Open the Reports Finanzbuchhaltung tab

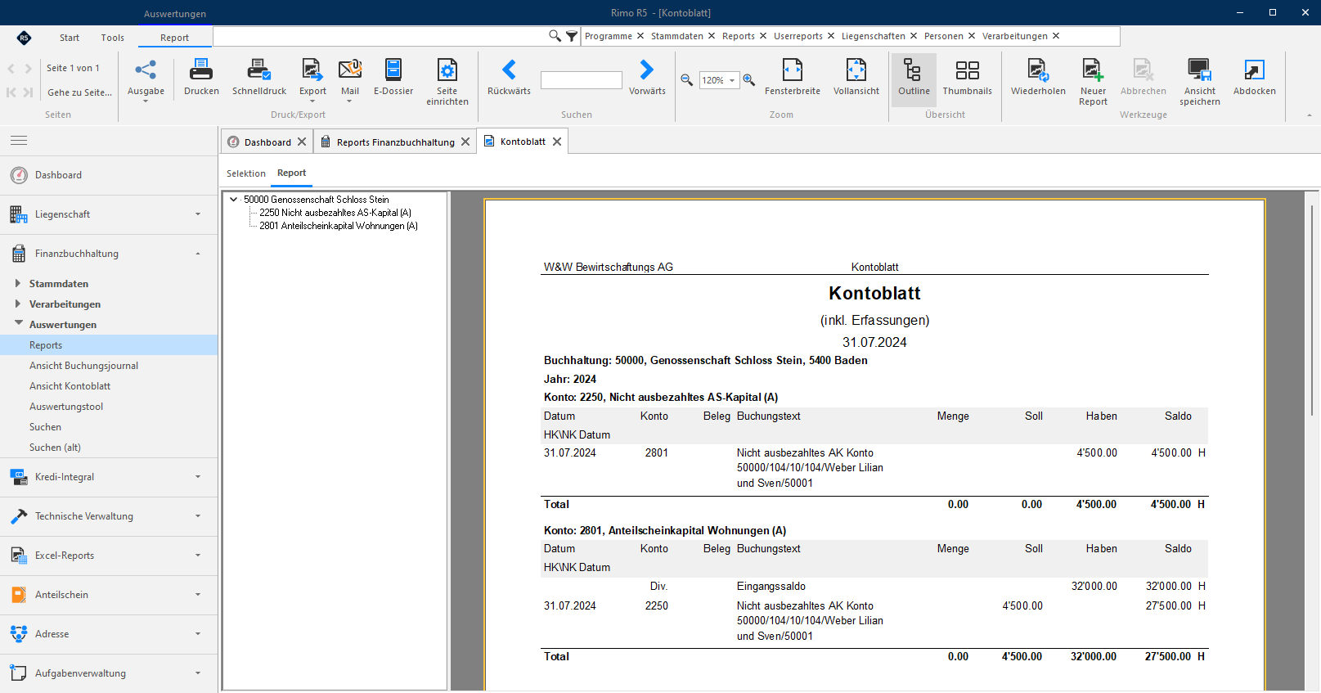(395, 142)
